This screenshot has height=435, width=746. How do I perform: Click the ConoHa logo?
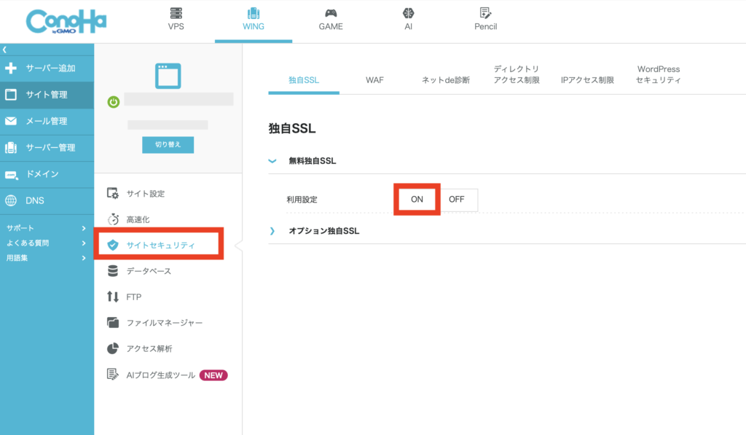[66, 21]
